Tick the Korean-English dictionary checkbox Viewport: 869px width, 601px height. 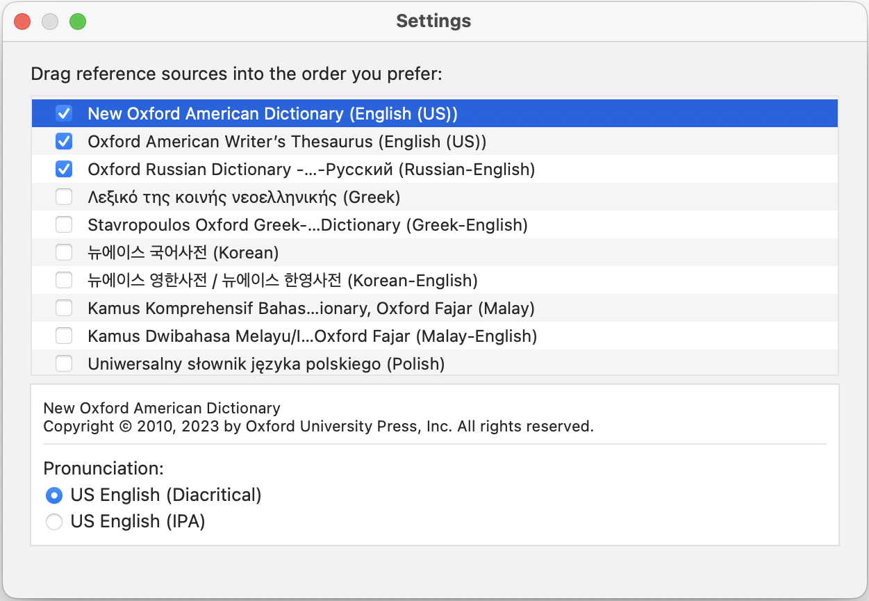tap(64, 280)
